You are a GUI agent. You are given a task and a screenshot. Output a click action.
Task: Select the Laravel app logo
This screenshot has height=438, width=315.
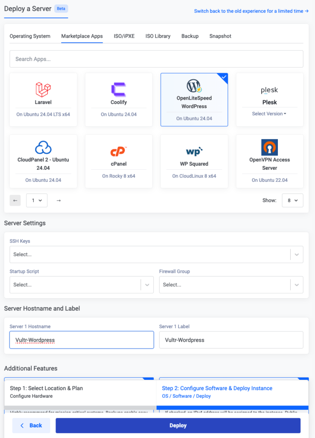click(x=43, y=89)
